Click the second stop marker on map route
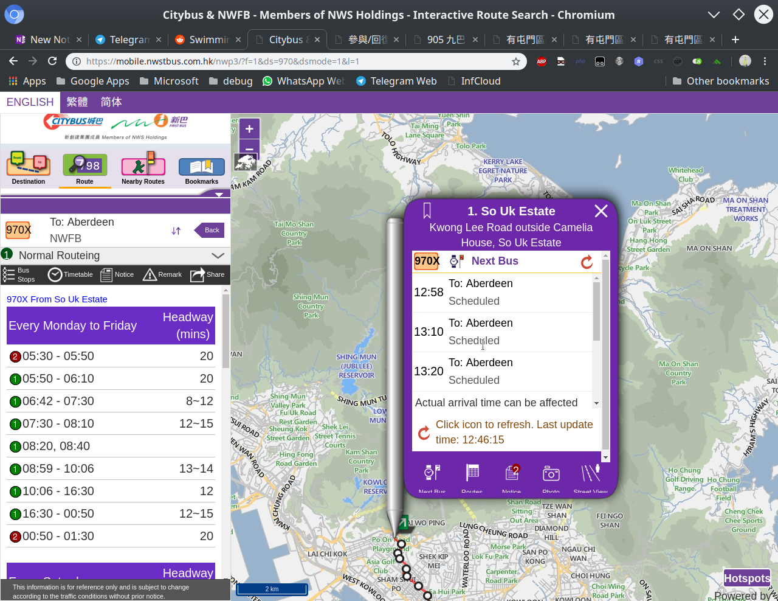The height and width of the screenshot is (601, 778). click(x=398, y=553)
